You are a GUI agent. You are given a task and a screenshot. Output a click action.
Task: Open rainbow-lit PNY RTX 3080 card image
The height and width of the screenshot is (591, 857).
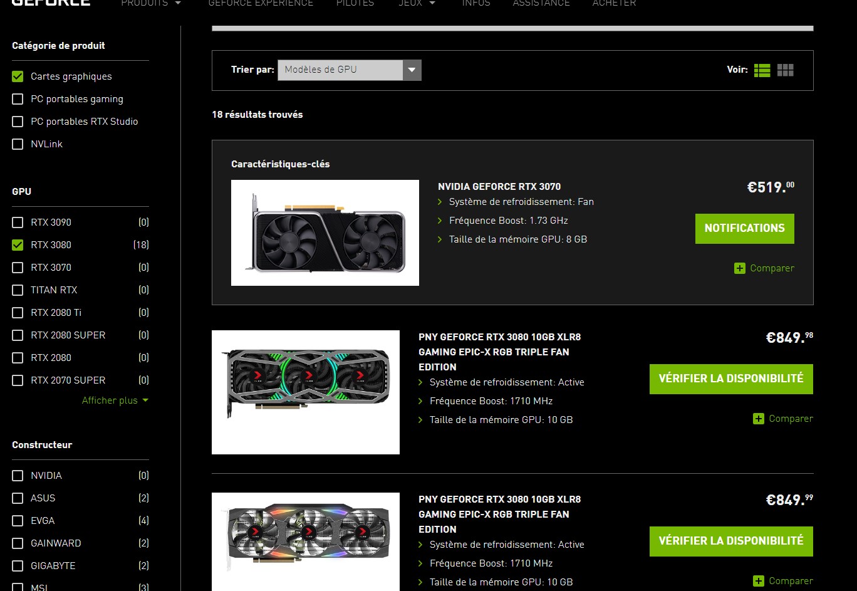point(306,541)
